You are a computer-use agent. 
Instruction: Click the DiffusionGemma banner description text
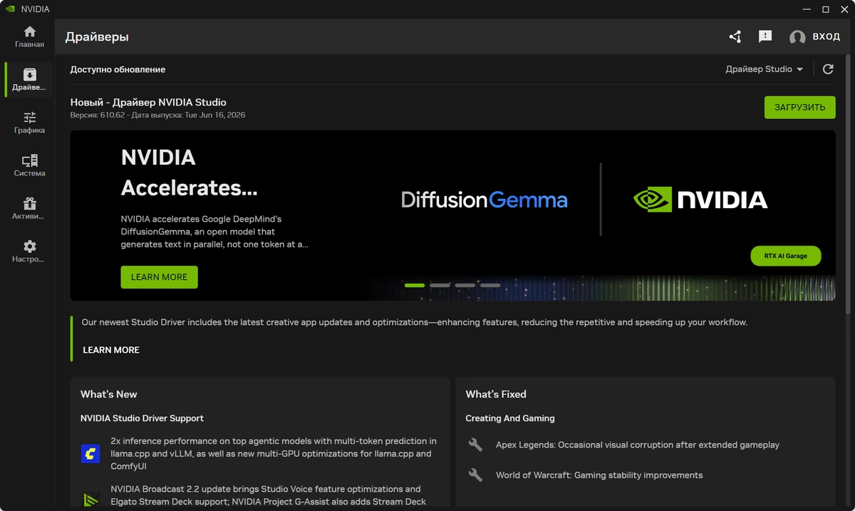pyautogui.click(x=214, y=232)
